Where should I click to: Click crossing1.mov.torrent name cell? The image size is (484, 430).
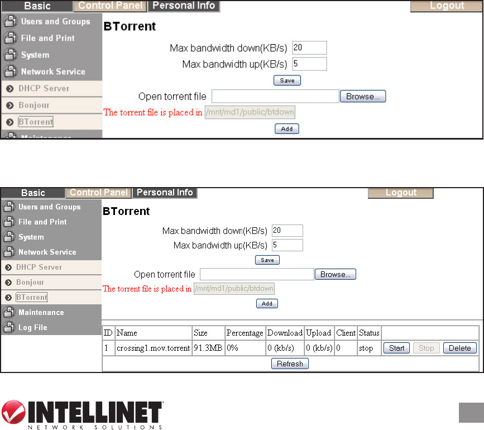(154, 348)
